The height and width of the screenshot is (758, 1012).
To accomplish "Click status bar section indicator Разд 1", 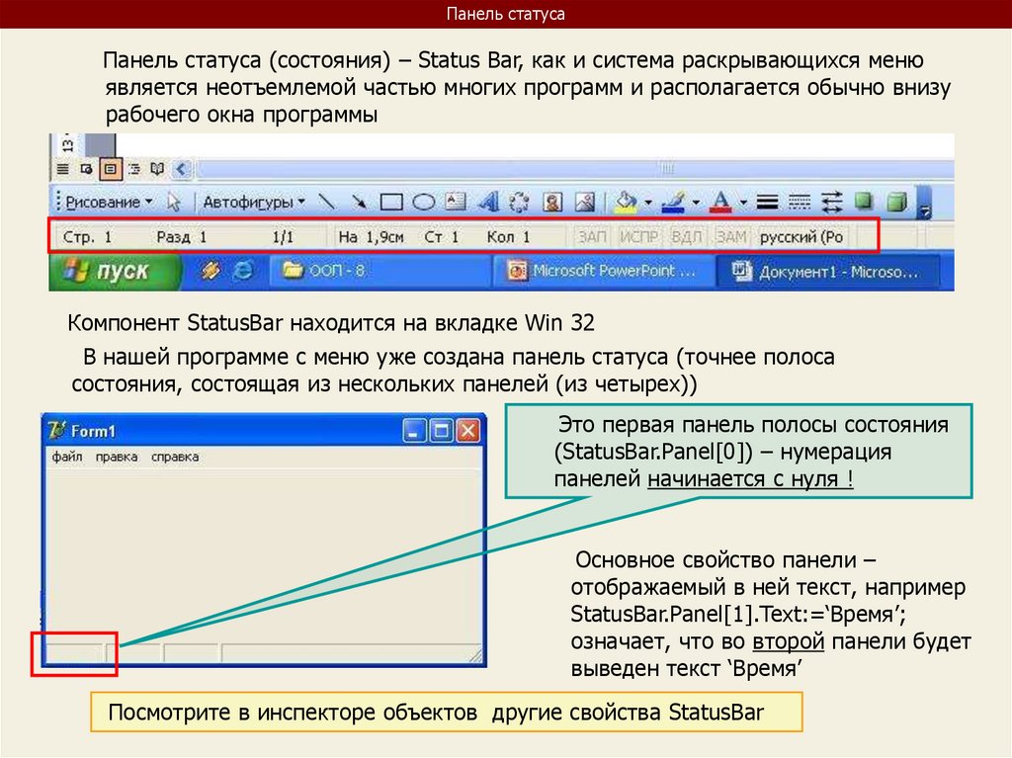I will point(182,237).
